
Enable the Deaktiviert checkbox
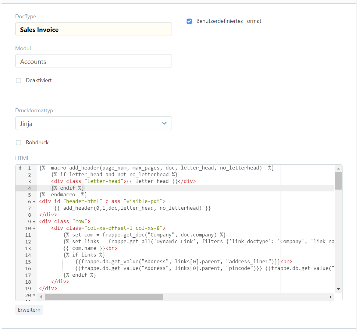tap(19, 80)
